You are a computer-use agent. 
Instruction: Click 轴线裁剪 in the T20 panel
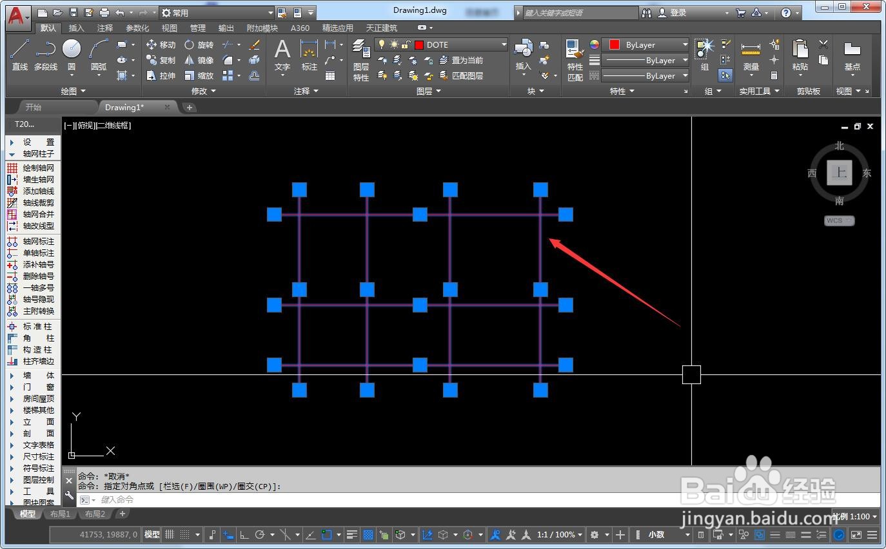pos(31,203)
